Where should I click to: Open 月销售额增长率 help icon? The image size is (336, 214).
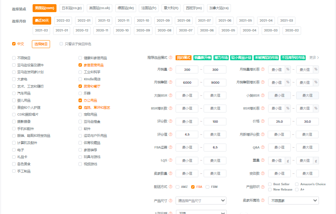pos(263,82)
